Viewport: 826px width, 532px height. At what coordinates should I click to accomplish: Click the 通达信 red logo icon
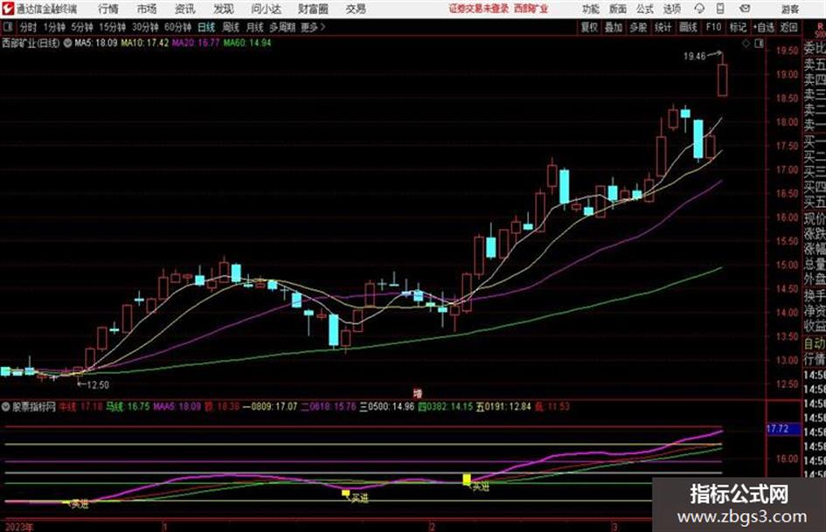[x=7, y=9]
